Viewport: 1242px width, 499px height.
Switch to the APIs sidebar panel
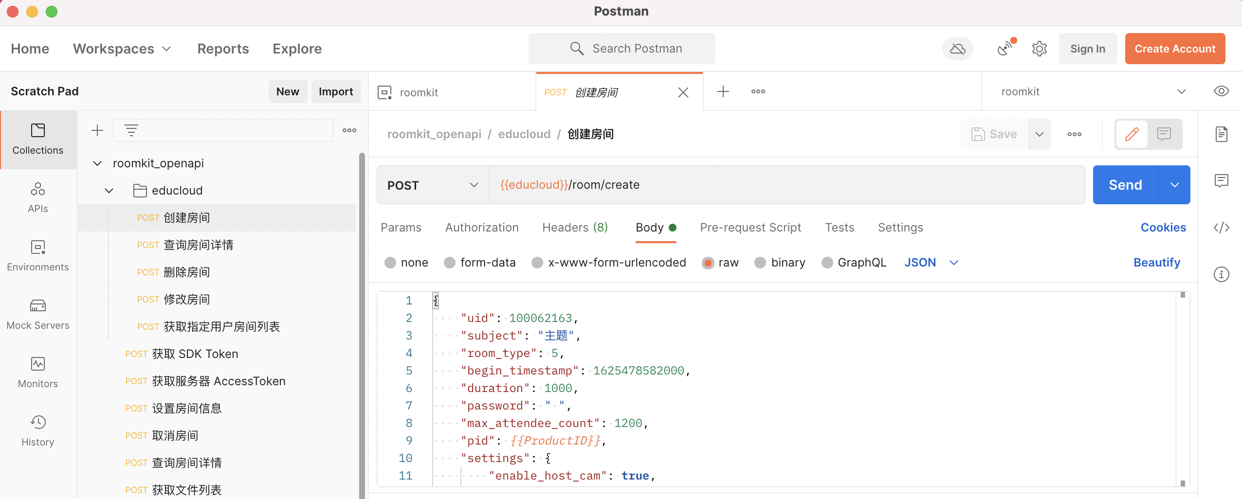[x=38, y=197]
